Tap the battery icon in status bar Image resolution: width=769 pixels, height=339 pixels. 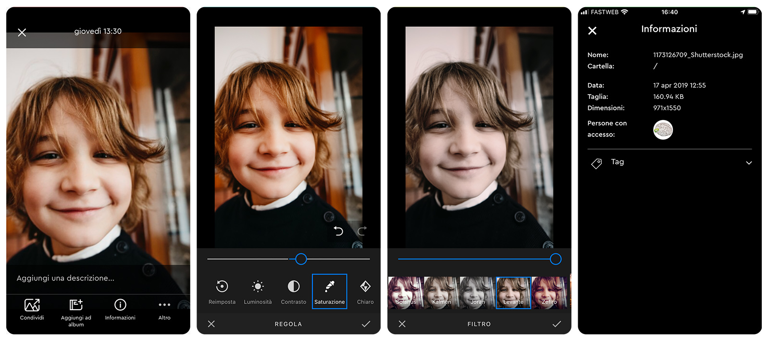(753, 12)
